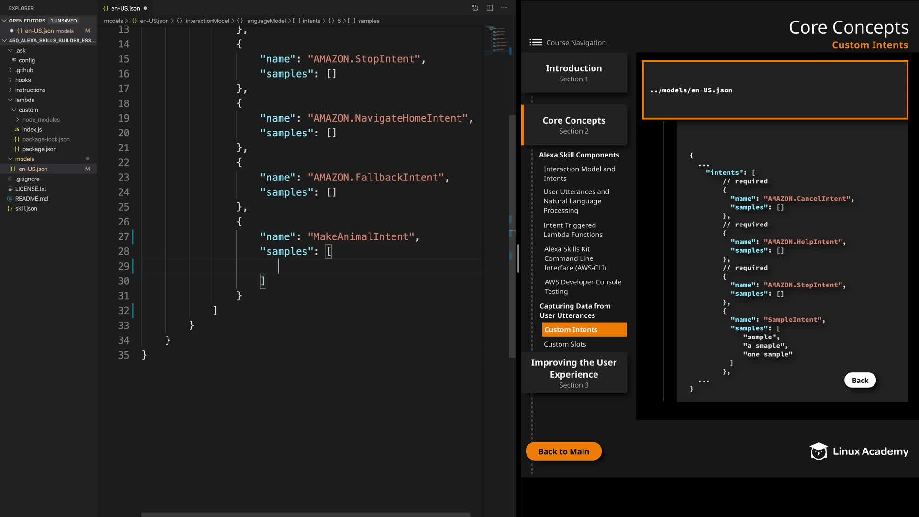This screenshot has height=517, width=919.
Task: Collapse the Open Editors section
Action: (x=4, y=21)
